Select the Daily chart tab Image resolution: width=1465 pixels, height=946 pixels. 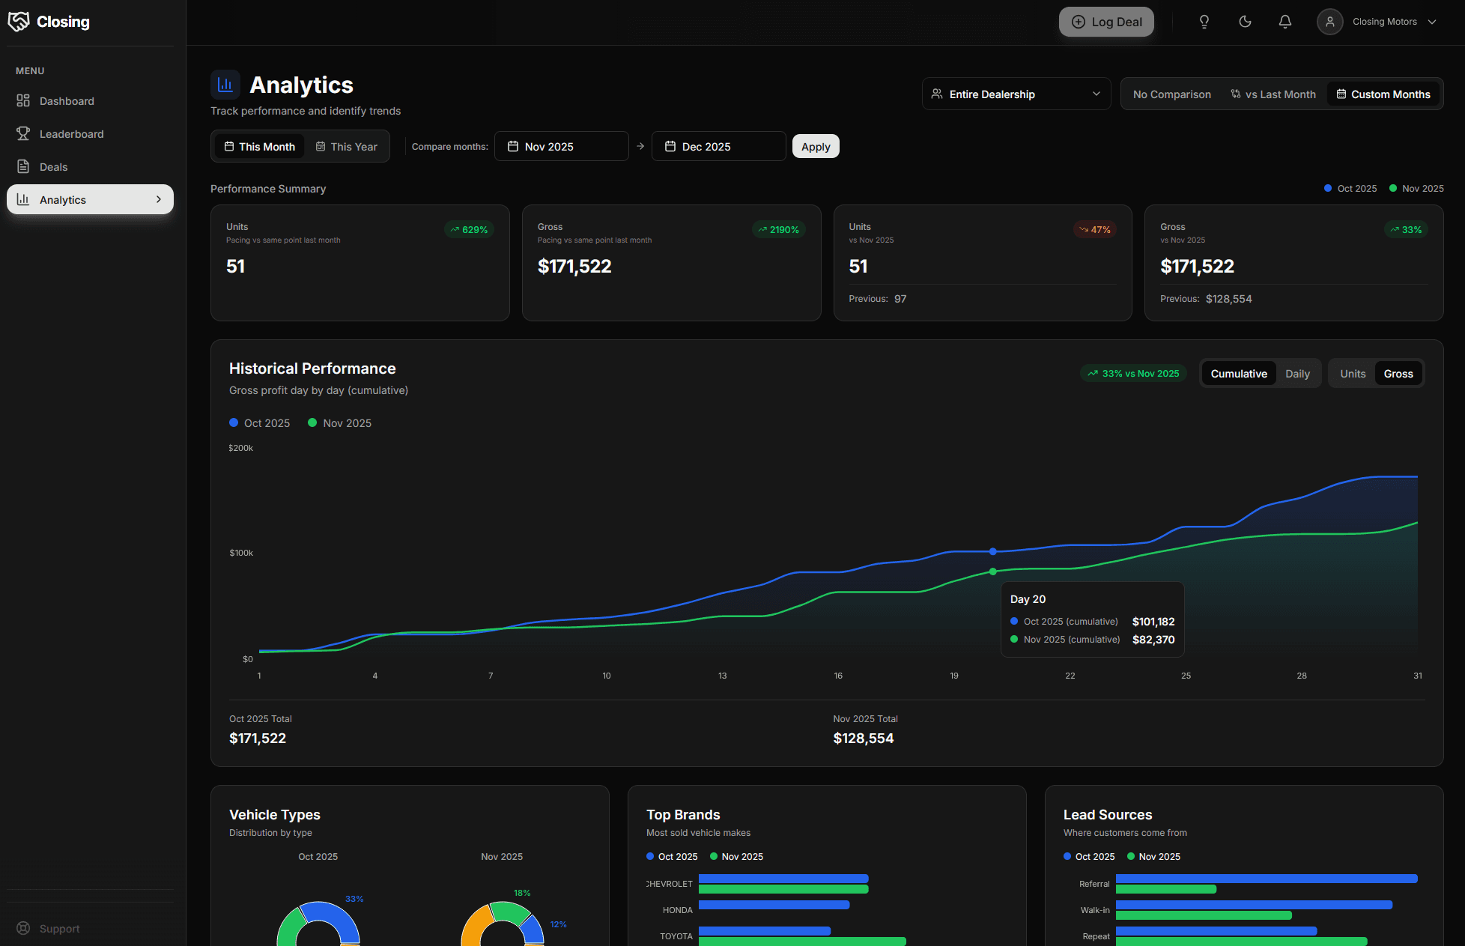1298,372
